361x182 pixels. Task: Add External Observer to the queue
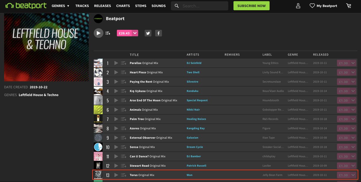click(123, 138)
